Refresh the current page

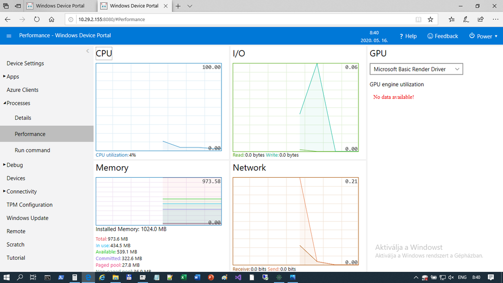pos(37,20)
